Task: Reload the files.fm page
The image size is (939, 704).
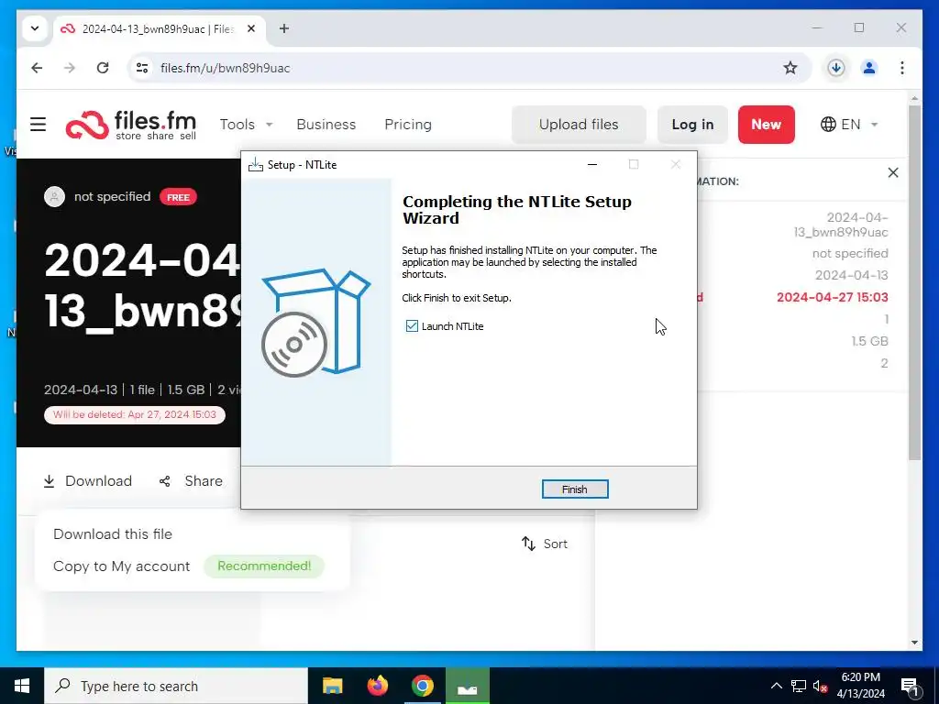Action: tap(103, 68)
